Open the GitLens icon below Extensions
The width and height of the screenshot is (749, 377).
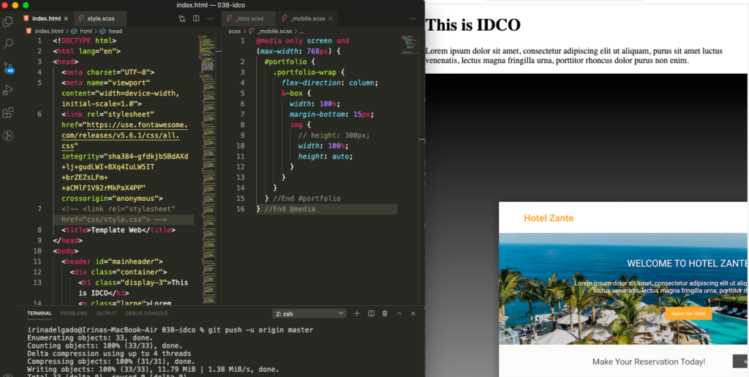point(7,135)
